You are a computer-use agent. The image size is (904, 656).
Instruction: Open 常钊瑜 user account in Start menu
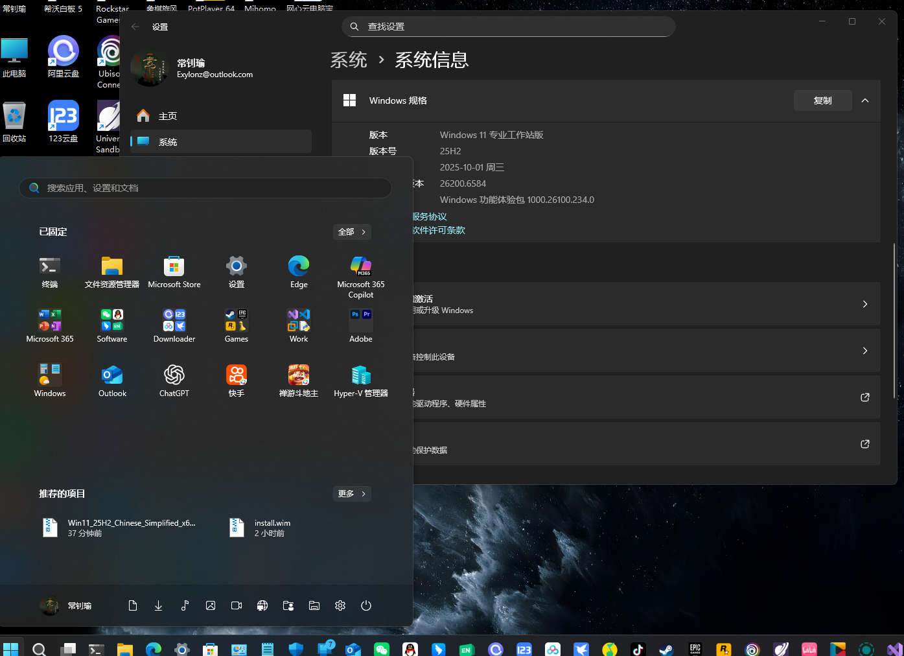pos(65,605)
